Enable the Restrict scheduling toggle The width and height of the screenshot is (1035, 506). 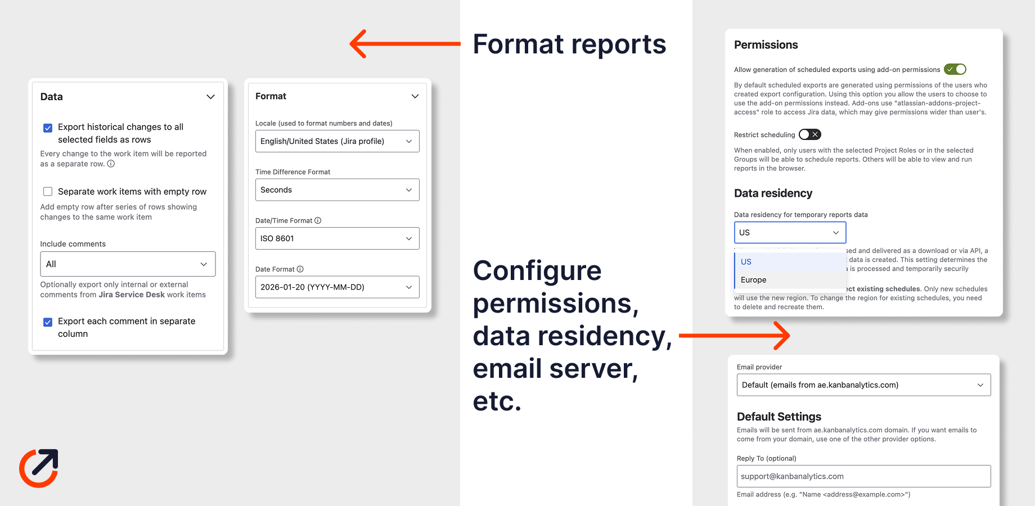pos(810,134)
